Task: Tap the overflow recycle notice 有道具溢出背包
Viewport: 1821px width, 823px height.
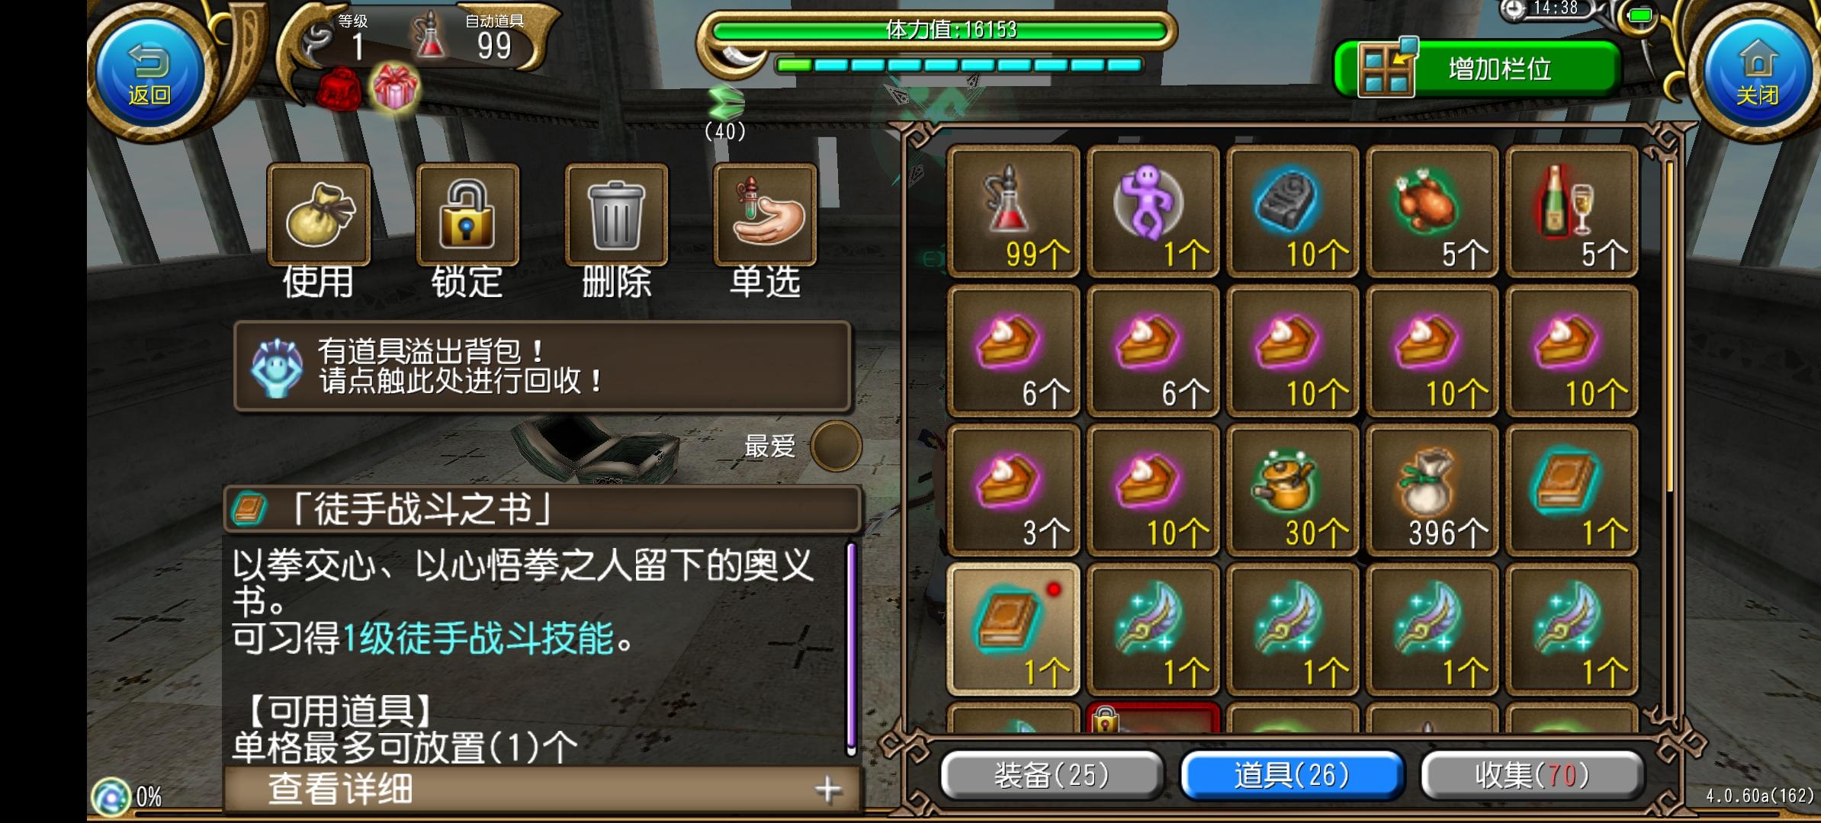Action: (x=542, y=367)
